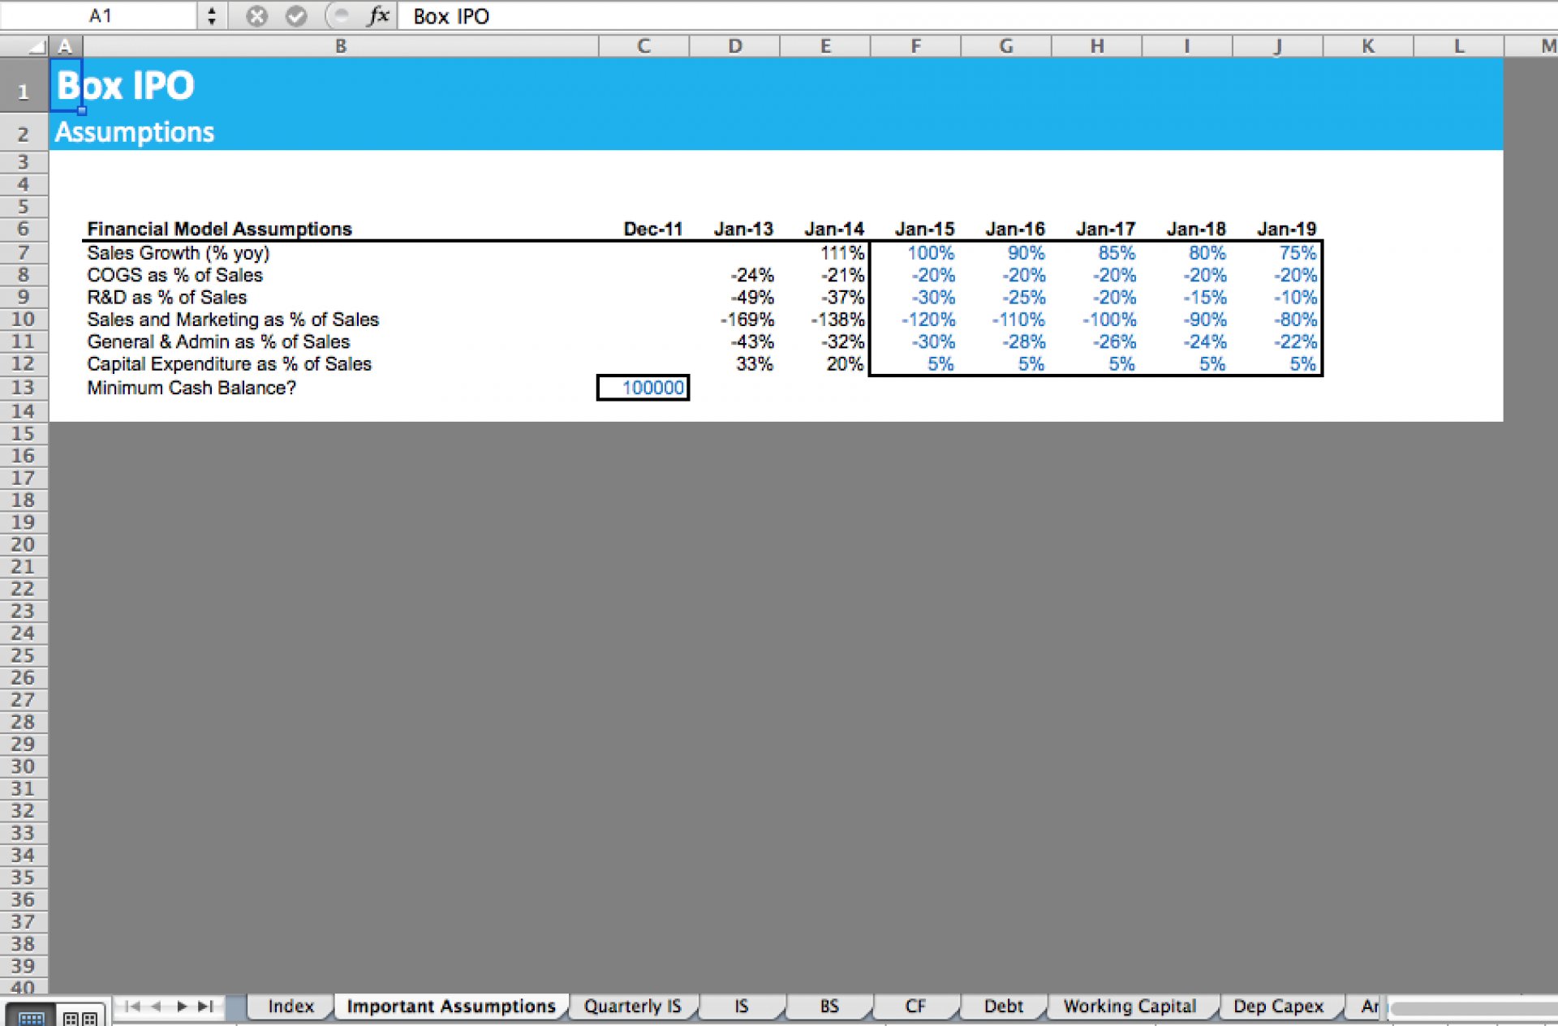The width and height of the screenshot is (1558, 1026).
Task: Select row 13 header
Action: [24, 388]
